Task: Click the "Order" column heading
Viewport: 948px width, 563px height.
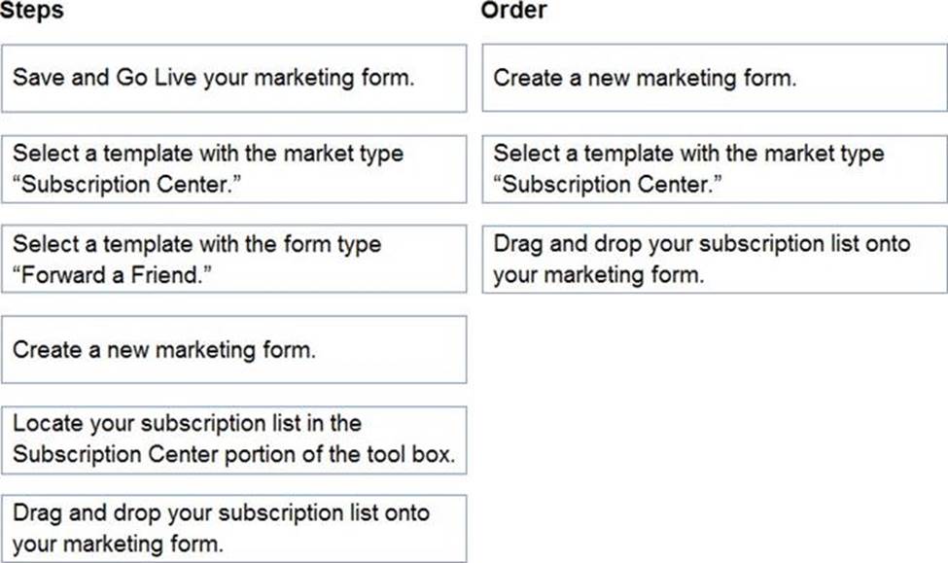Action: (x=513, y=11)
